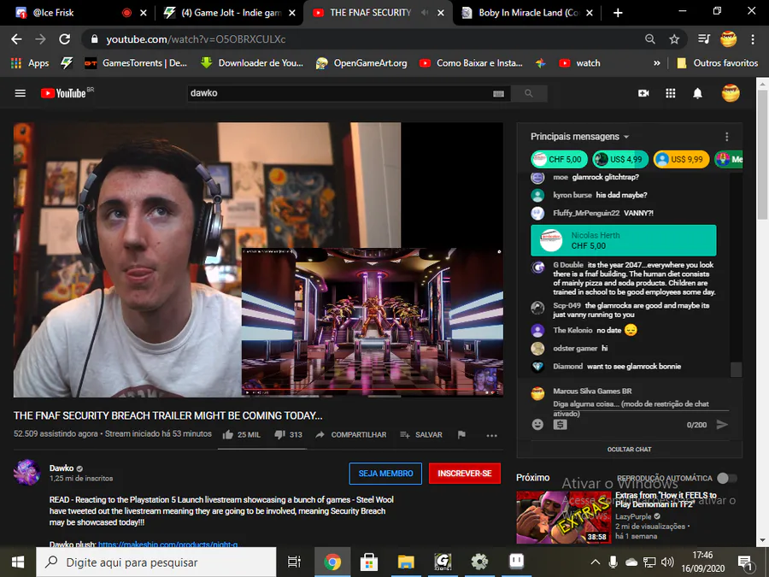
Task: Share the video via COMPARTILHAR
Action: coord(350,435)
